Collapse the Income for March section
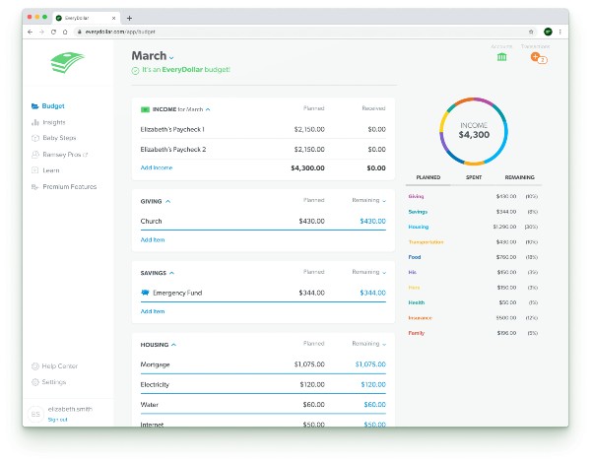The height and width of the screenshot is (463, 591). [208, 109]
